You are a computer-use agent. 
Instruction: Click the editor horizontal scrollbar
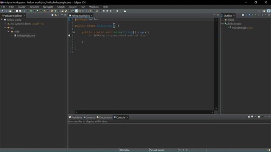(x=144, y=112)
